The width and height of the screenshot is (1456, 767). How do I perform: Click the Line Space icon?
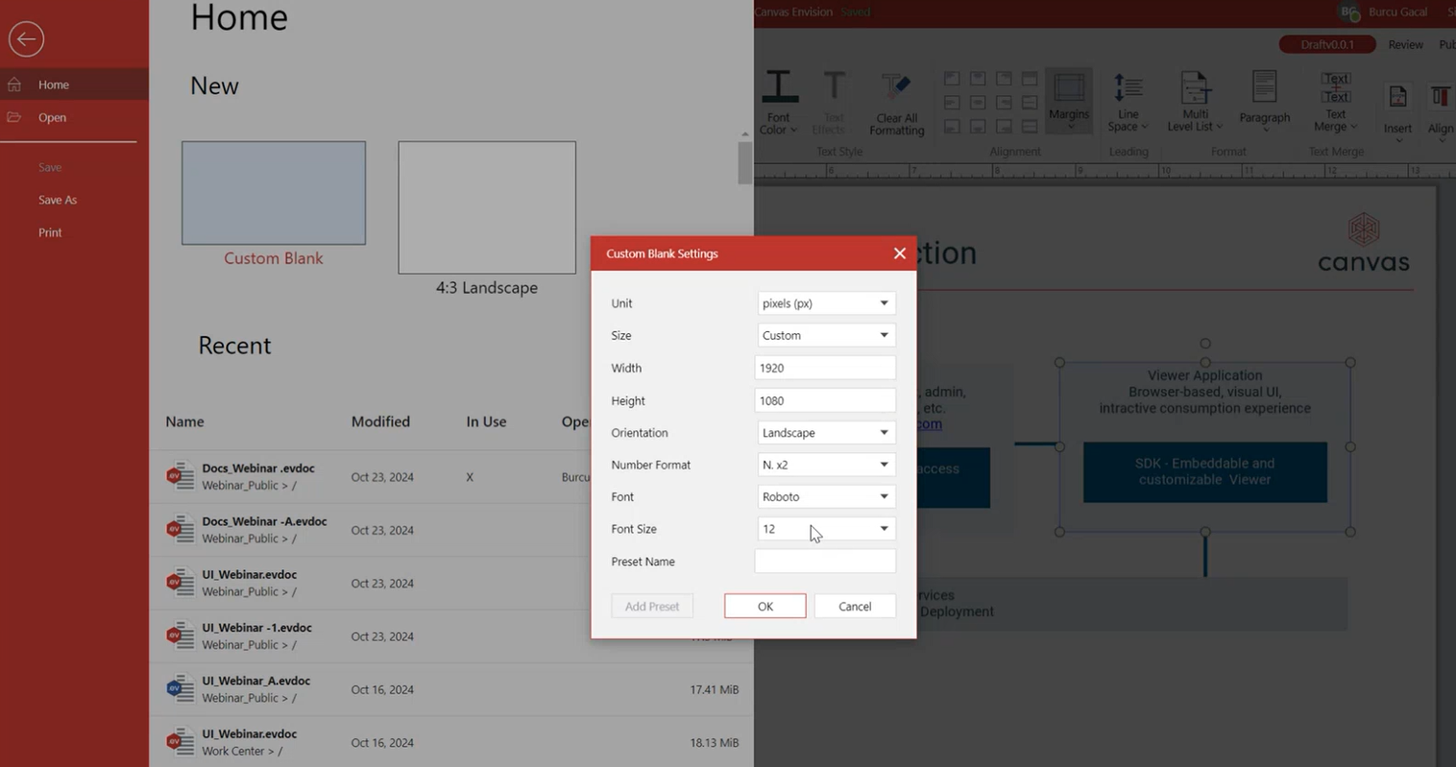(1128, 88)
